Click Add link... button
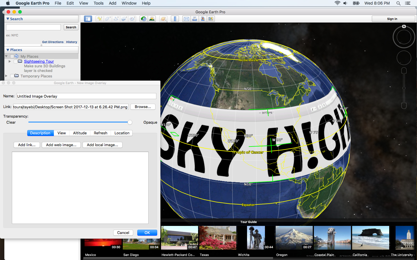The image size is (417, 260). pyautogui.click(x=27, y=145)
